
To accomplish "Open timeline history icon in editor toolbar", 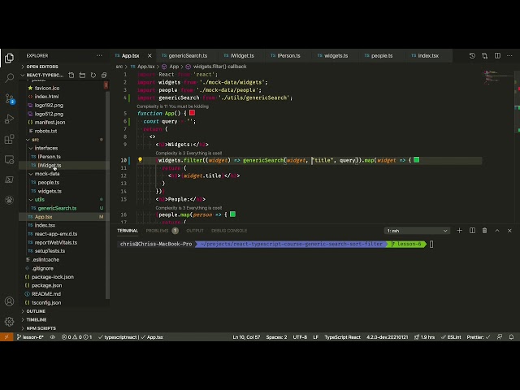I will (472, 56).
